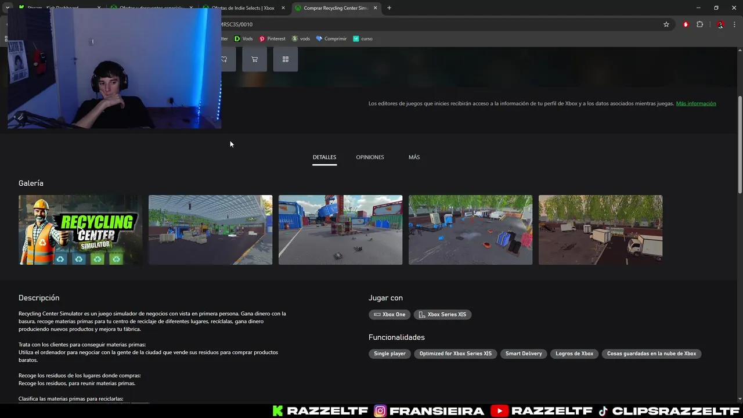Click the paragraph 'Trata con los clientes para conseguir'

(x=148, y=352)
